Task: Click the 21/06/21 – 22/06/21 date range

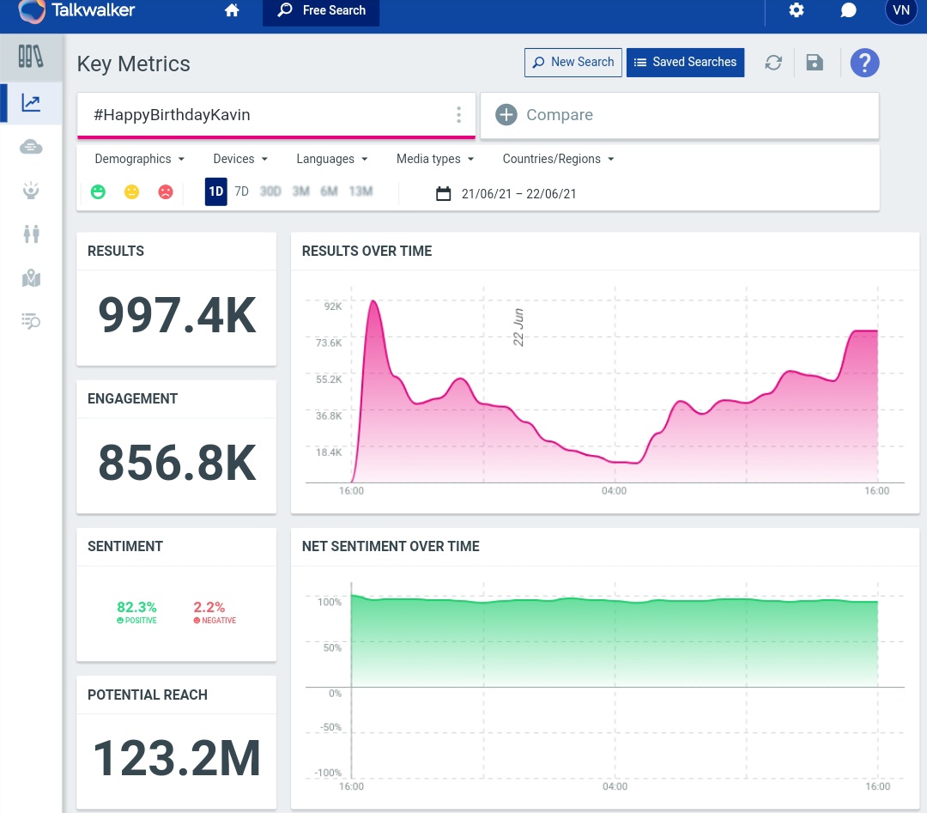Action: [518, 194]
